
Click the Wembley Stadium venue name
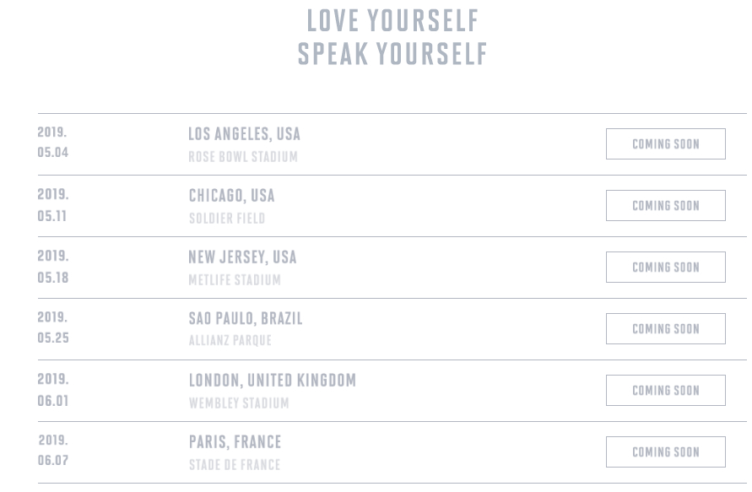(x=239, y=403)
